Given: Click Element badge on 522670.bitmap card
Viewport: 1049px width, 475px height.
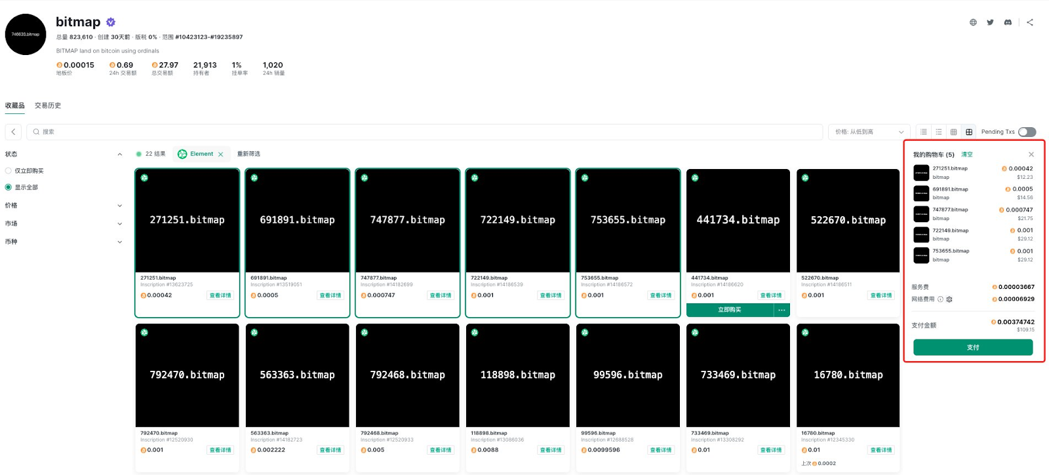Looking at the screenshot, I should click(805, 178).
